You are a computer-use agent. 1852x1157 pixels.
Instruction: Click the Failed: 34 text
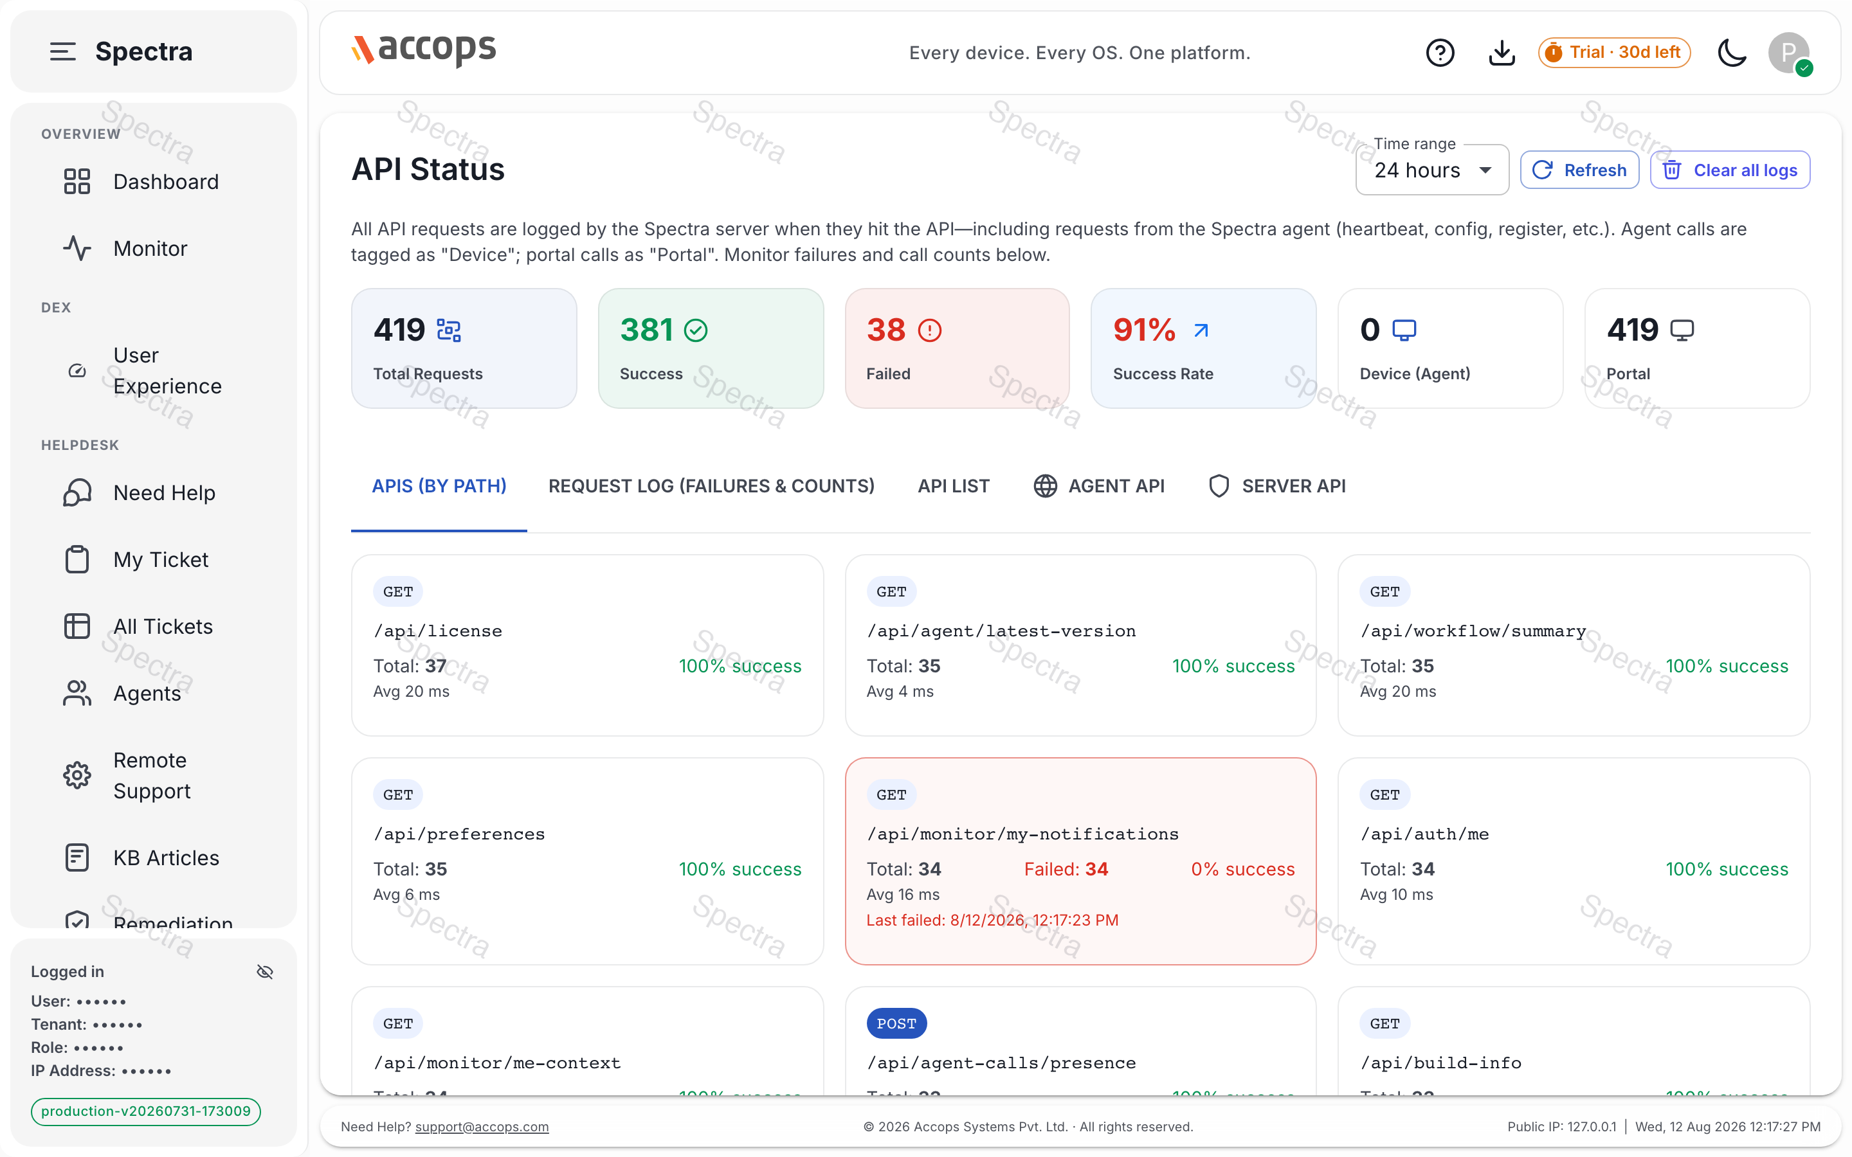(1066, 869)
